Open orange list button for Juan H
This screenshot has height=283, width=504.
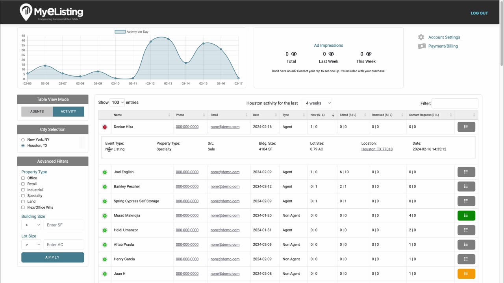coord(466,274)
